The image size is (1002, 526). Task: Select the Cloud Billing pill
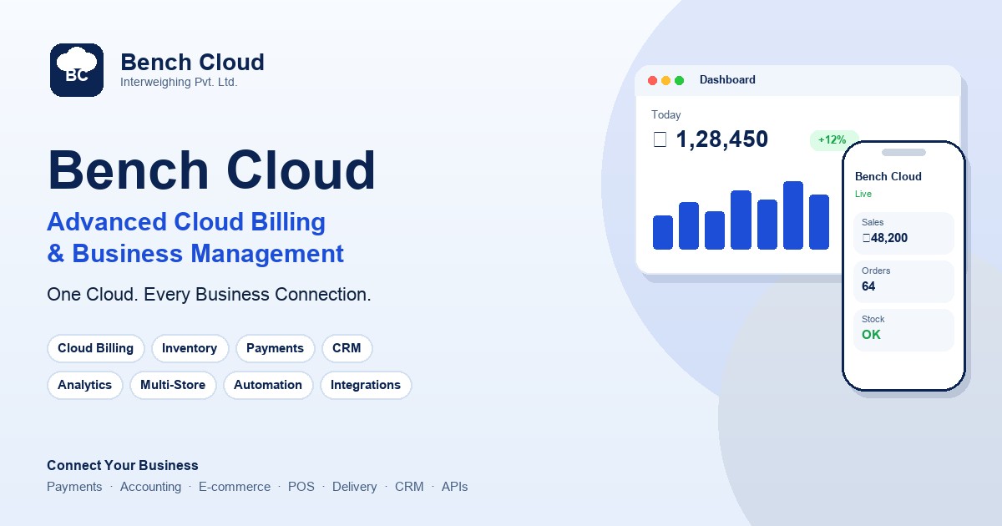[x=96, y=348]
